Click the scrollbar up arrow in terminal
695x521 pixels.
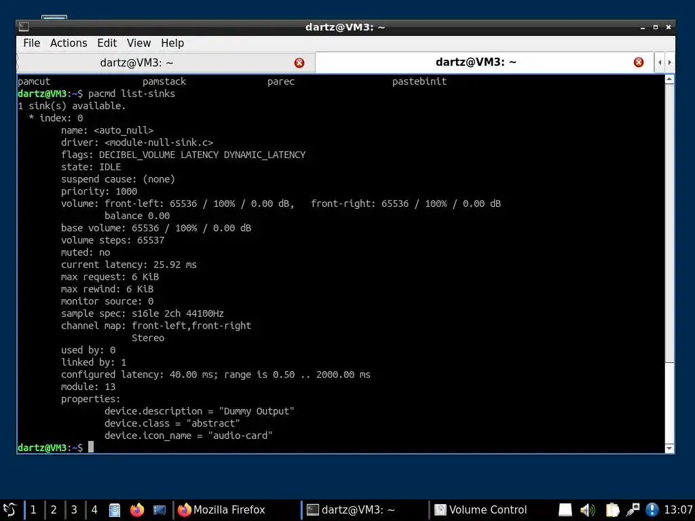[x=669, y=80]
